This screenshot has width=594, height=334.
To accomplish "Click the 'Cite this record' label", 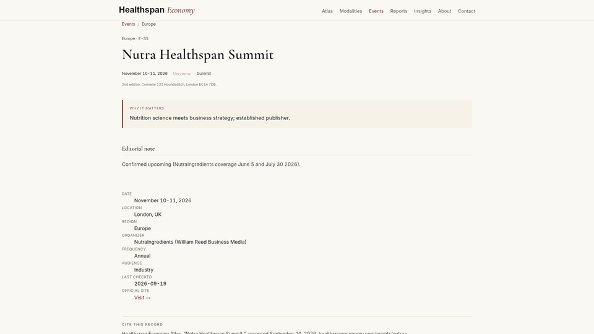I will (142, 325).
